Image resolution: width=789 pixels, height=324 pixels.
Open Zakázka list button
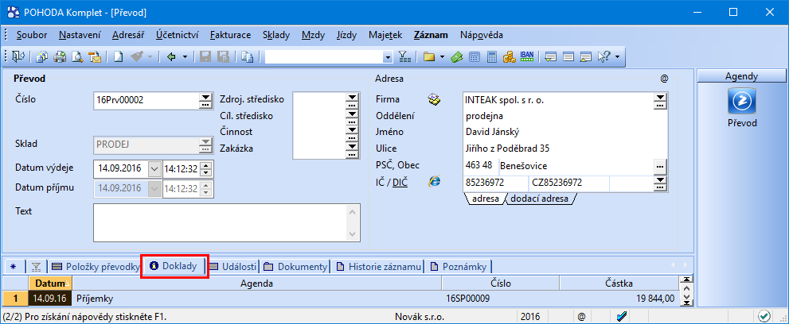click(352, 148)
